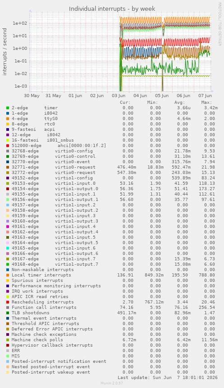The image size is (224, 388).
Task: Select the Threshold APIC interrupts label
Action: pos(46,324)
